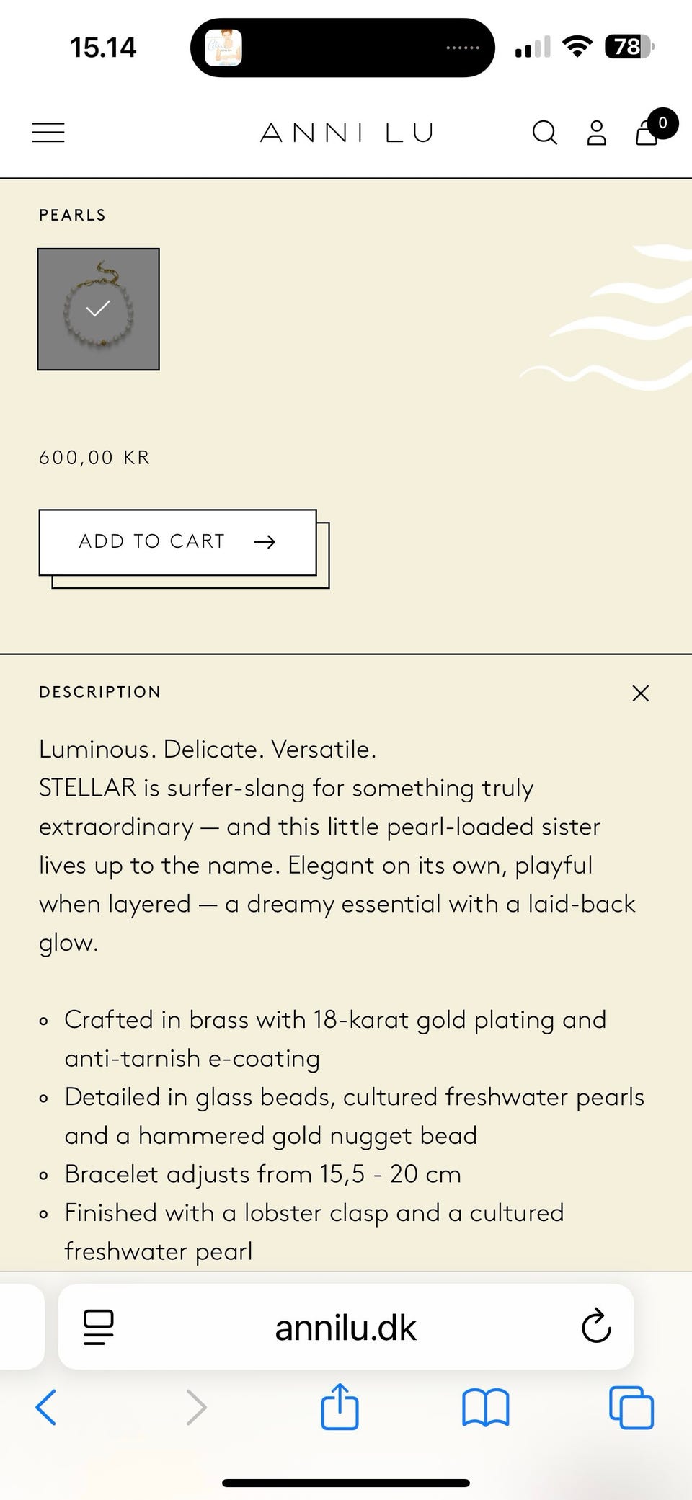Click the DESCRIPTION section header
The width and height of the screenshot is (692, 1500).
pyautogui.click(x=100, y=692)
